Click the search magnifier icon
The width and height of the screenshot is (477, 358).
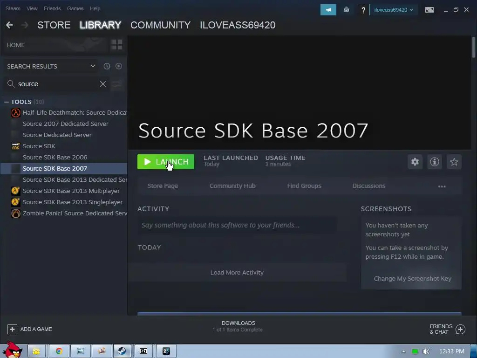pyautogui.click(x=11, y=84)
